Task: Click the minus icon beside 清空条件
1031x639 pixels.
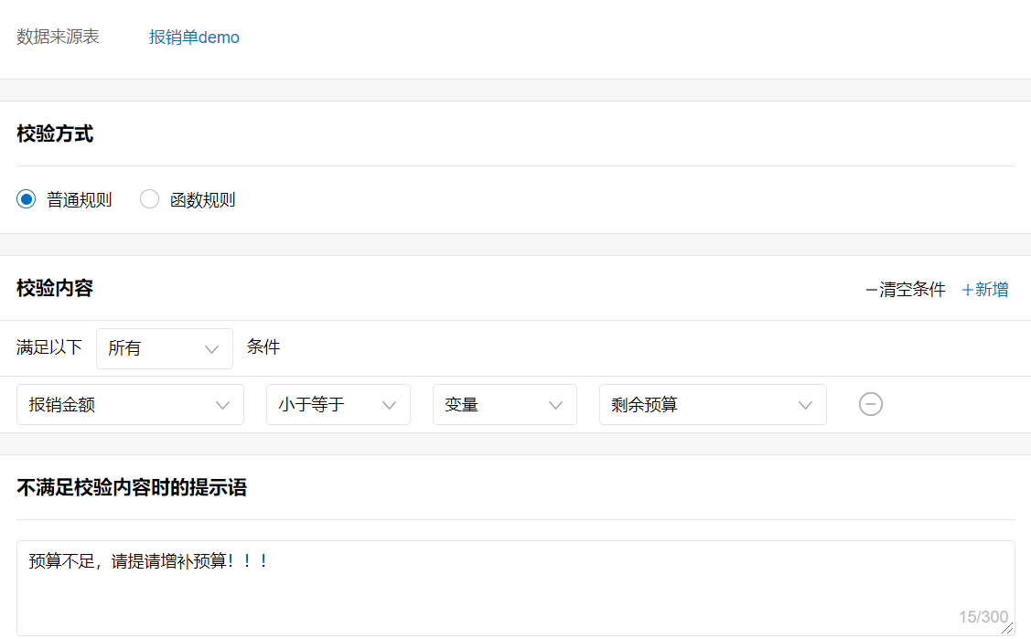Action: click(x=871, y=290)
